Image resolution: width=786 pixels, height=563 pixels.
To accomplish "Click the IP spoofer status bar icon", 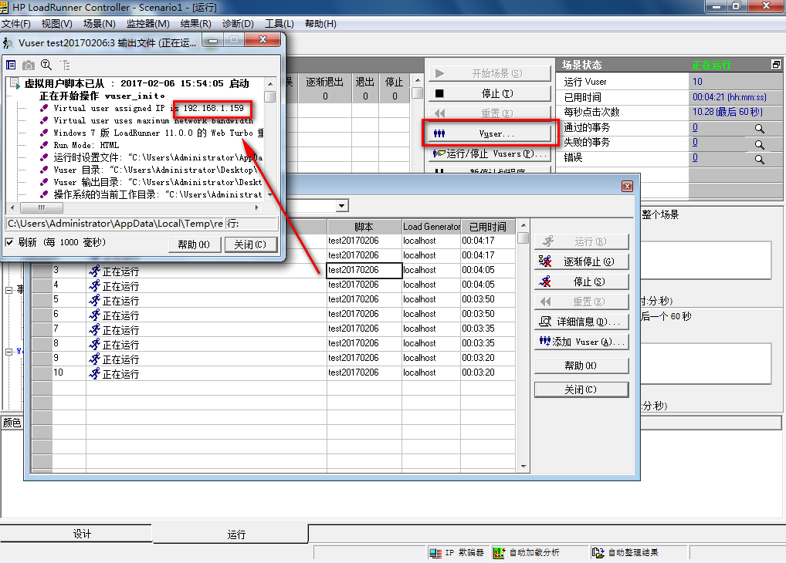I will pyautogui.click(x=435, y=552).
